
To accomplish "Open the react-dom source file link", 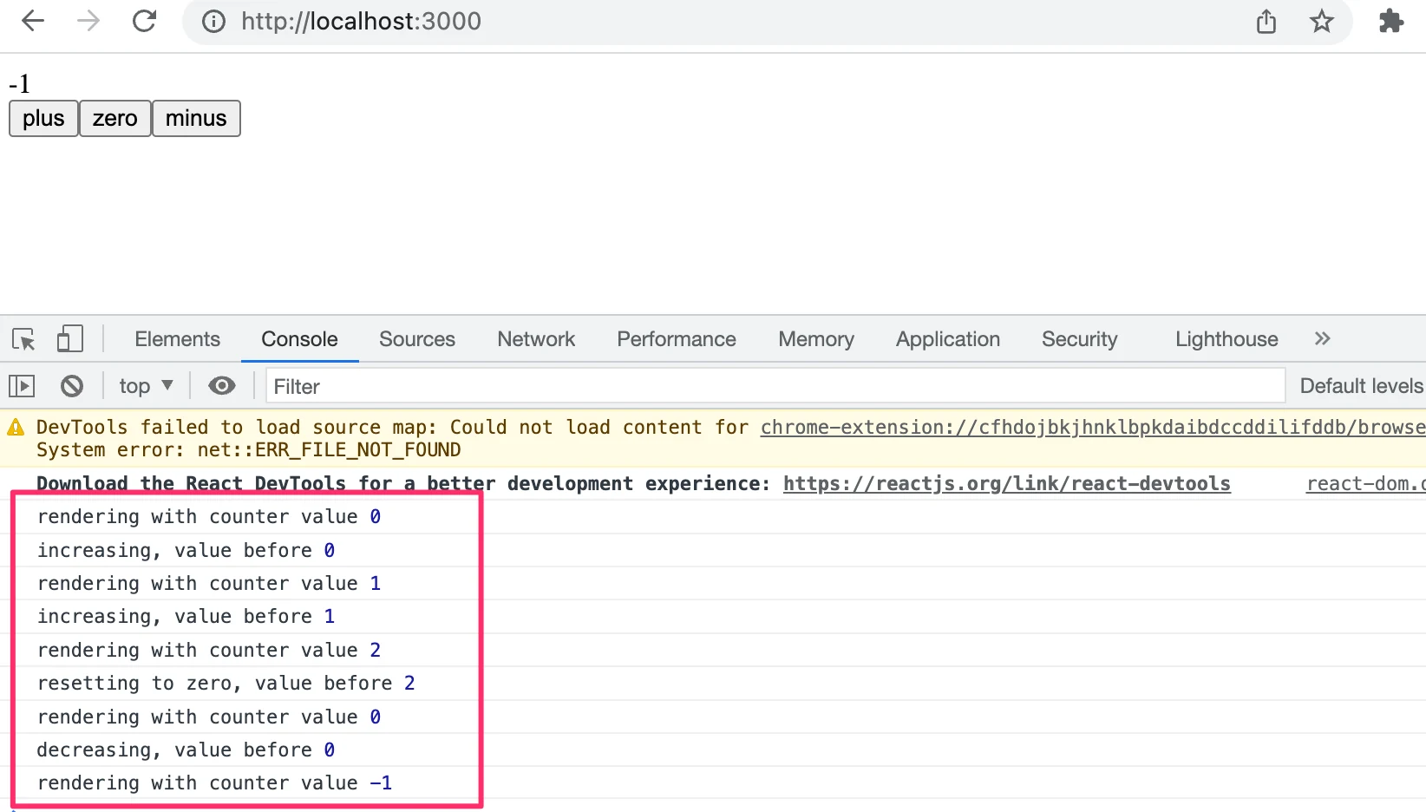I will [1366, 483].
